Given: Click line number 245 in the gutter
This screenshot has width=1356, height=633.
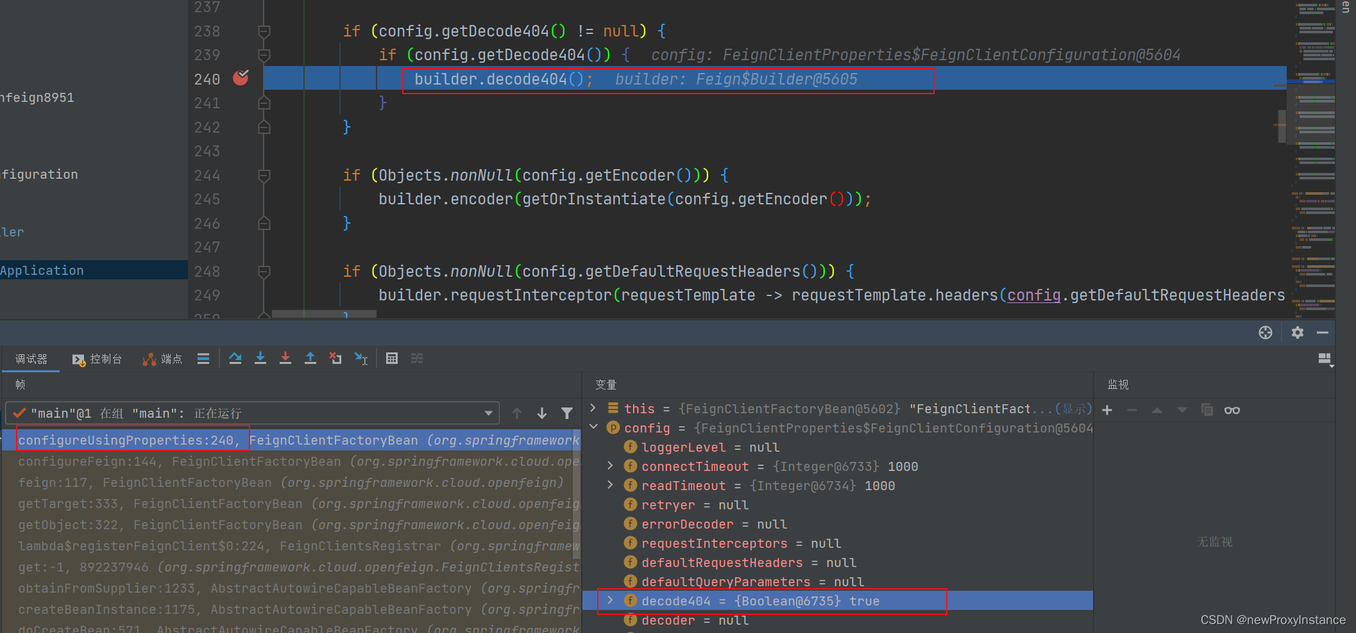Looking at the screenshot, I should (x=207, y=199).
